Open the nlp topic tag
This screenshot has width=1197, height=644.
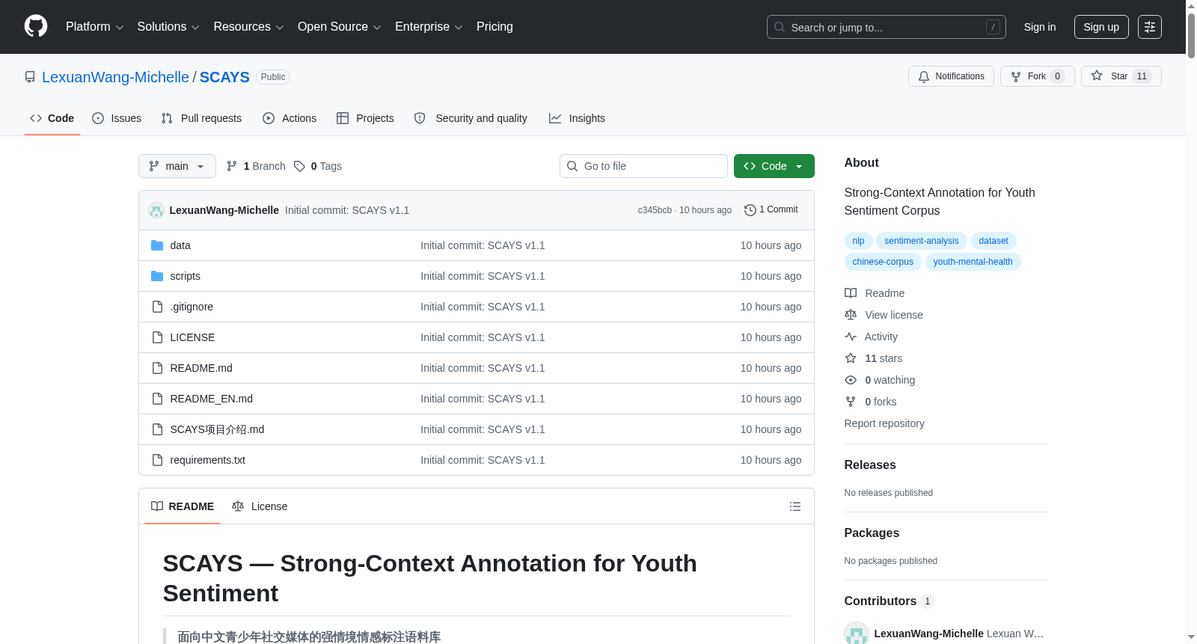tap(858, 241)
